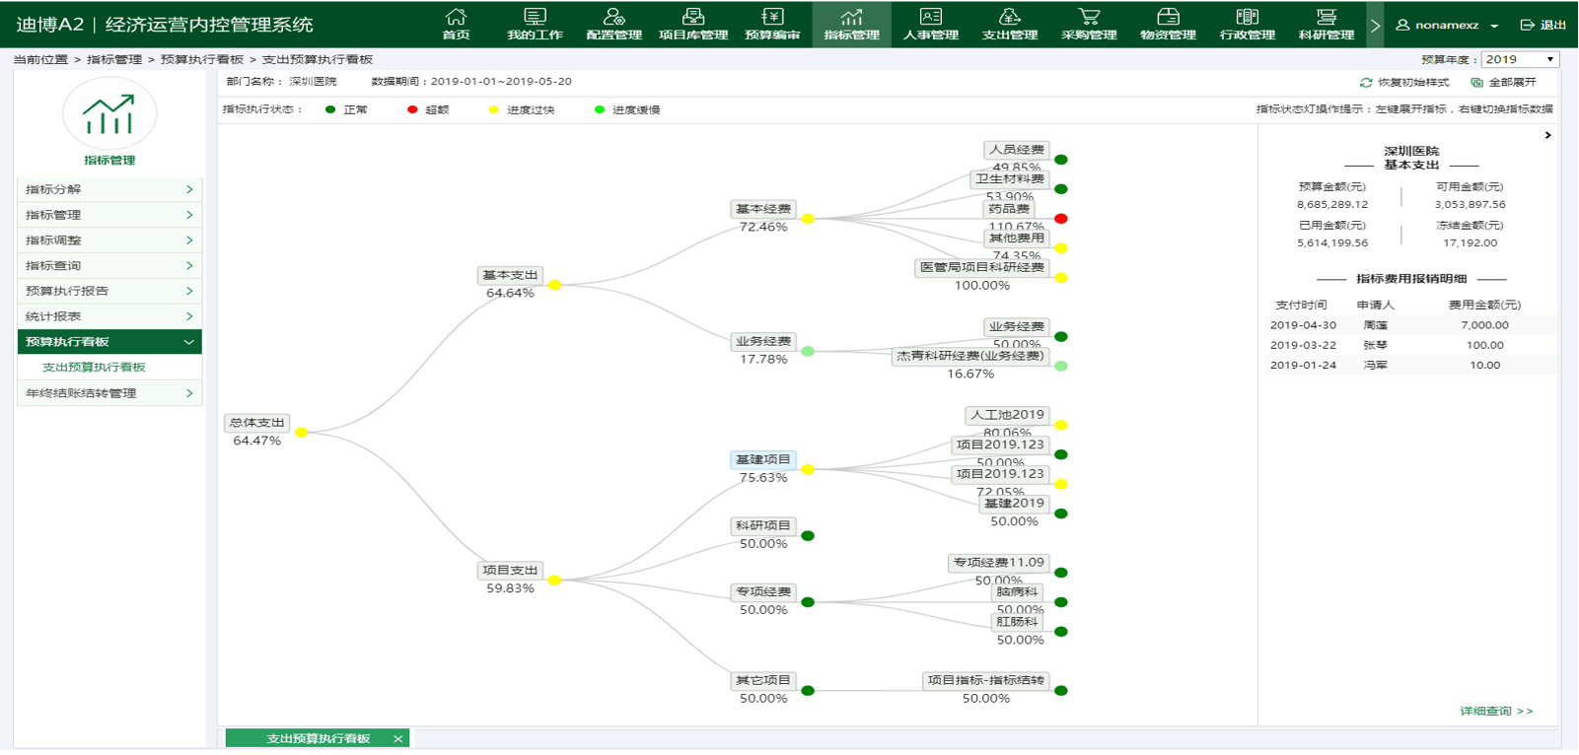Open 我的工作 in top navigation
Image resolution: width=1579 pixels, height=755 pixels.
click(535, 18)
